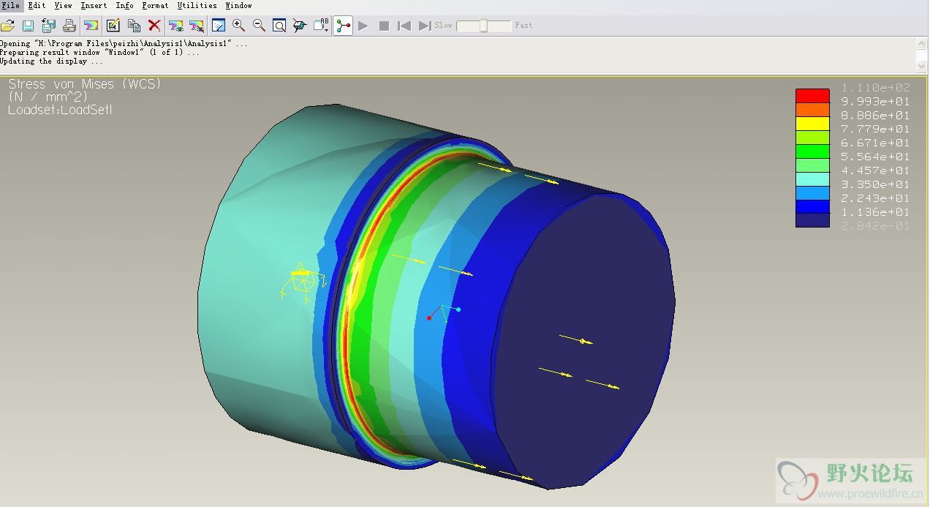The width and height of the screenshot is (930, 507).
Task: Click the animation speed slider handle
Action: pyautogui.click(x=483, y=26)
